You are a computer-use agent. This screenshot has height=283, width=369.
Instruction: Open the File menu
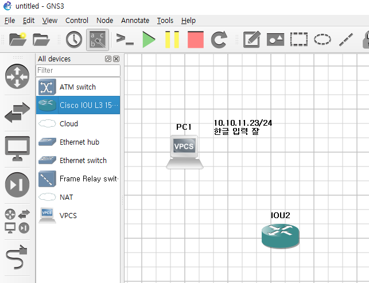(10, 21)
